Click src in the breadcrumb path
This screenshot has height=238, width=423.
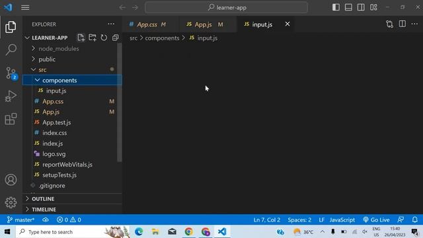[x=134, y=38]
